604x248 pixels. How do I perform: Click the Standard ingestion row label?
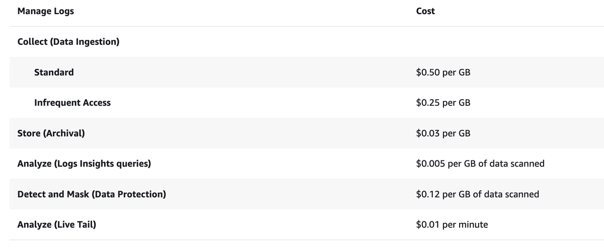[54, 72]
